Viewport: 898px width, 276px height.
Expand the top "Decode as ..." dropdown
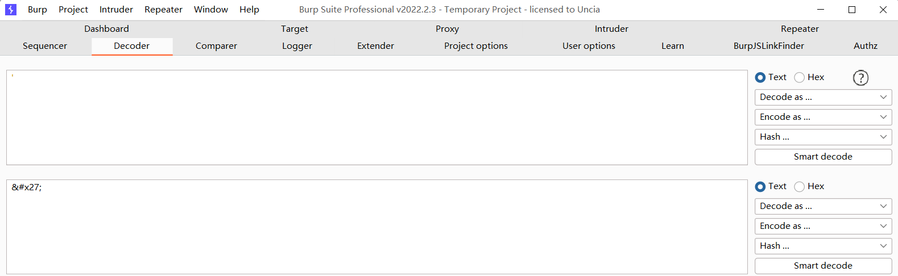coord(823,97)
